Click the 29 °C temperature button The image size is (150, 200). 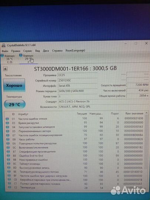[15, 104]
